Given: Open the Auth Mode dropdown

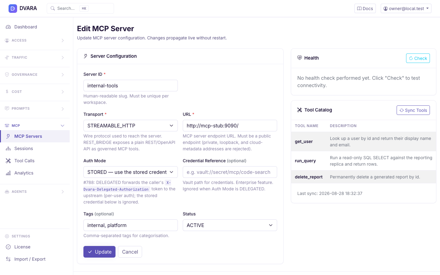Looking at the screenshot, I should (130, 172).
